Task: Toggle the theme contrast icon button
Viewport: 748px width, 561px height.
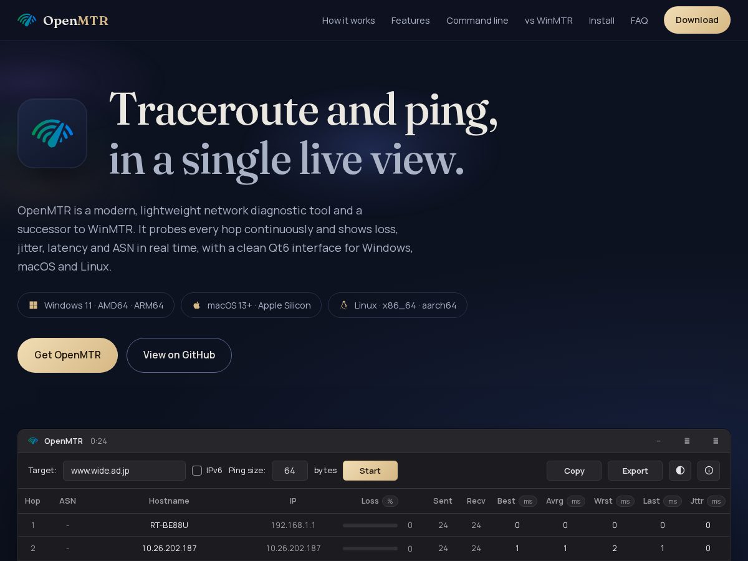Action: 680,471
